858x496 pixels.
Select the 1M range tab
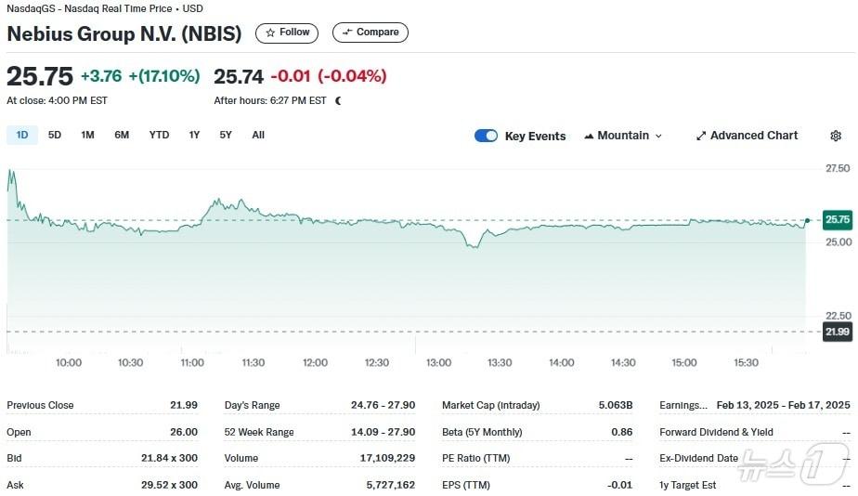coord(87,135)
